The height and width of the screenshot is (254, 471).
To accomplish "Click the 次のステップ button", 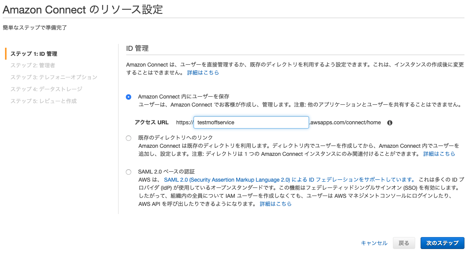I will (x=443, y=243).
